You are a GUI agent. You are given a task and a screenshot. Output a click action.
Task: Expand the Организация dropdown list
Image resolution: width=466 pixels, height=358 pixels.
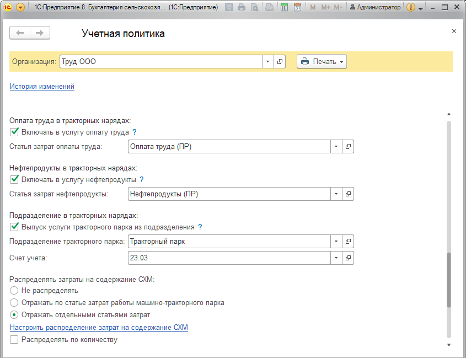pos(268,62)
